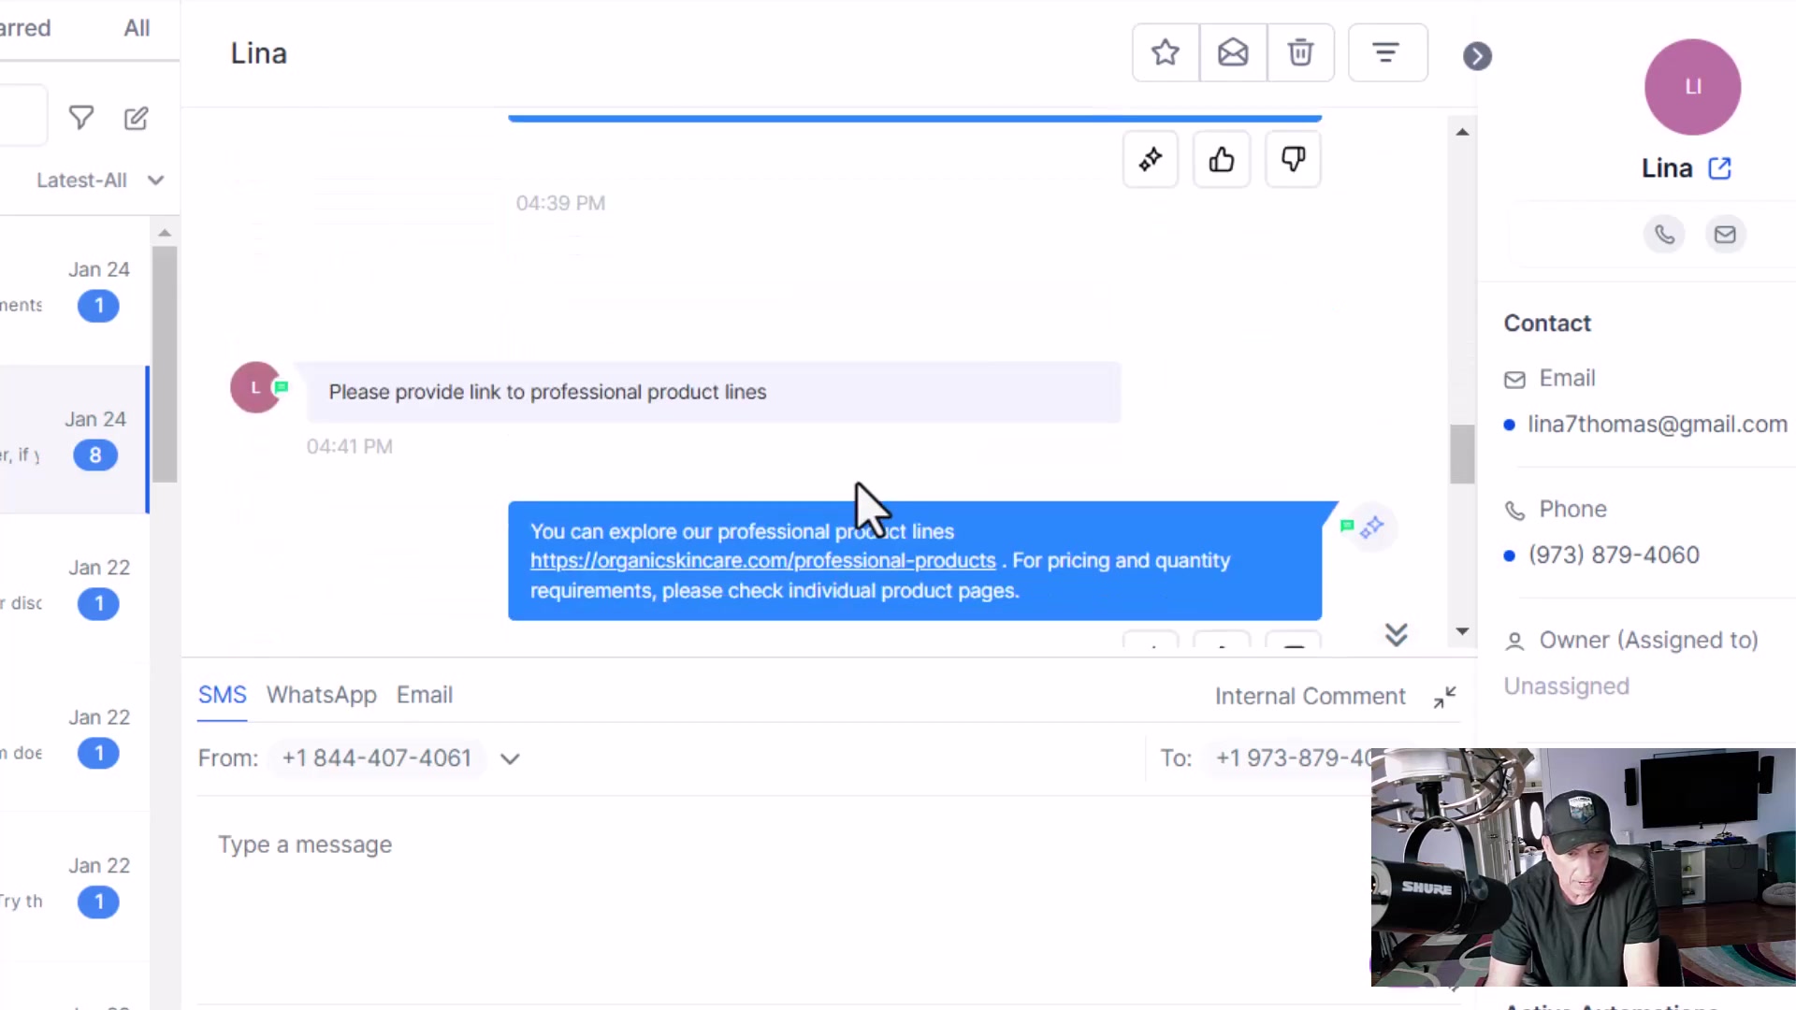Click in the Type a message field
This screenshot has height=1010, width=1796.
(x=782, y=844)
